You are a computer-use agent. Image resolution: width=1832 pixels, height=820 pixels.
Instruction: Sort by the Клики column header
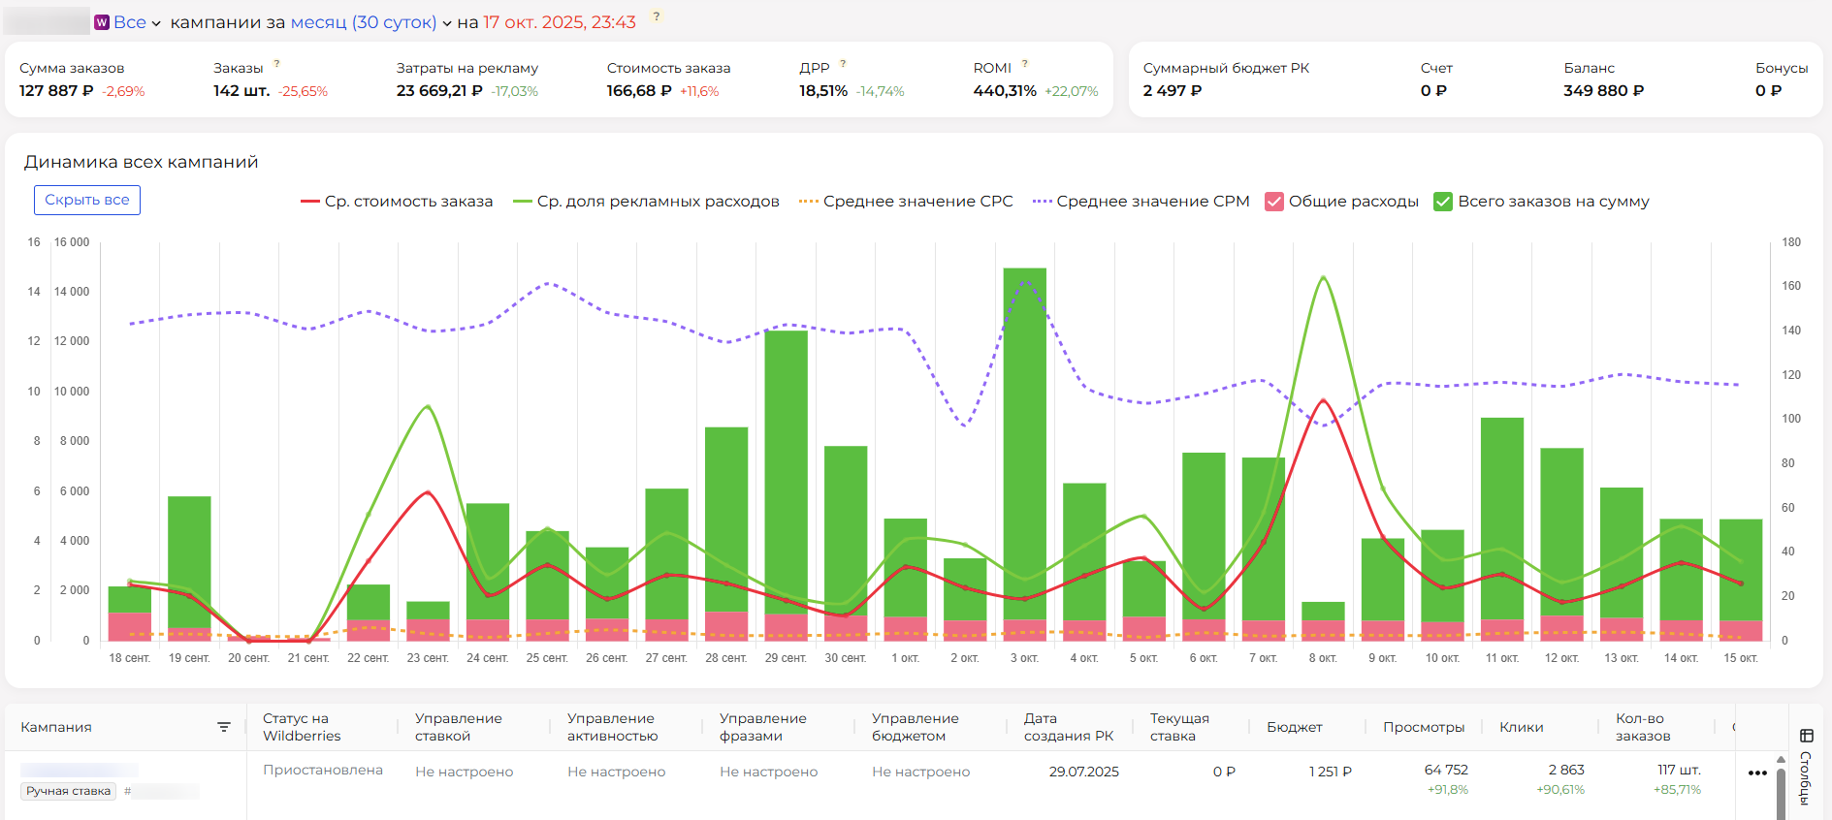(1521, 727)
